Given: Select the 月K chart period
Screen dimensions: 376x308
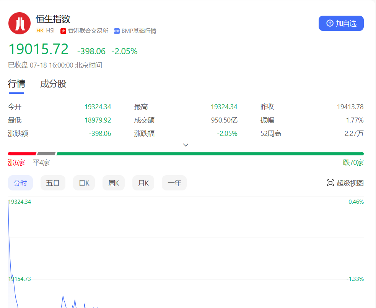Looking at the screenshot, I should click(x=143, y=183).
